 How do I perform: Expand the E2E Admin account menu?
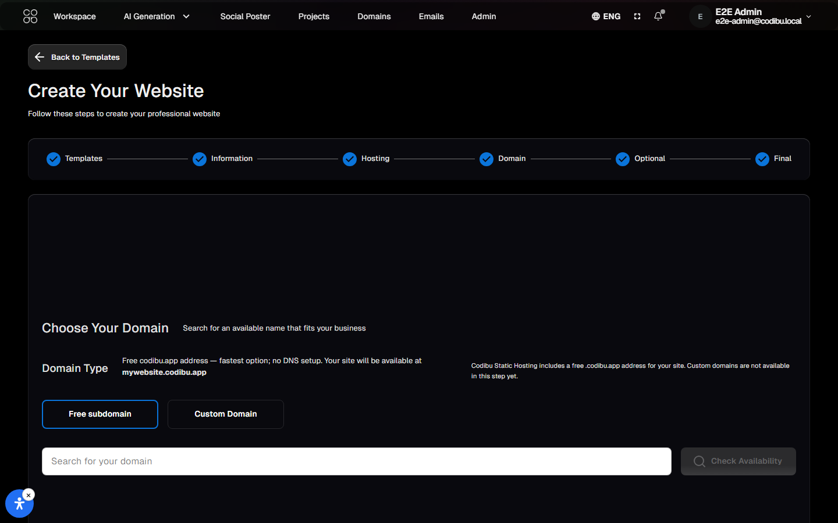pyautogui.click(x=808, y=16)
